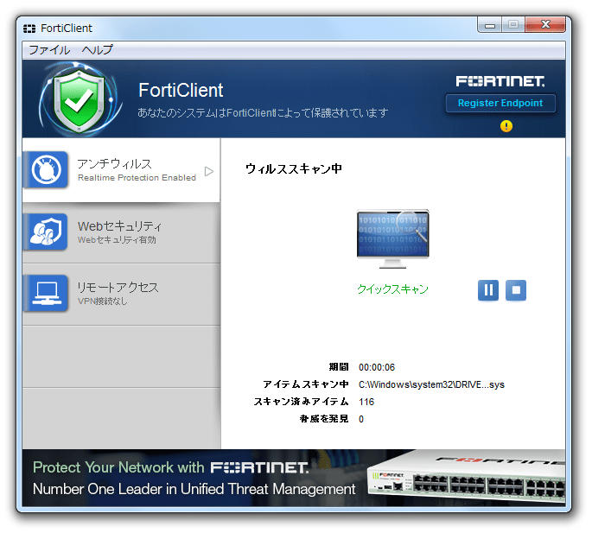Close the FortiClient window
592x533 pixels.
point(545,25)
